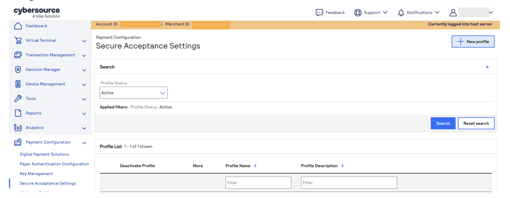Click the Profile List count text
This screenshot has height=198, width=510.
pyautogui.click(x=138, y=146)
